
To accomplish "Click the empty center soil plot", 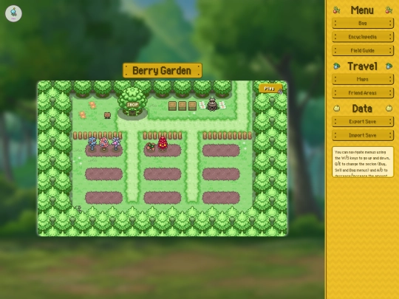I will click(163, 174).
